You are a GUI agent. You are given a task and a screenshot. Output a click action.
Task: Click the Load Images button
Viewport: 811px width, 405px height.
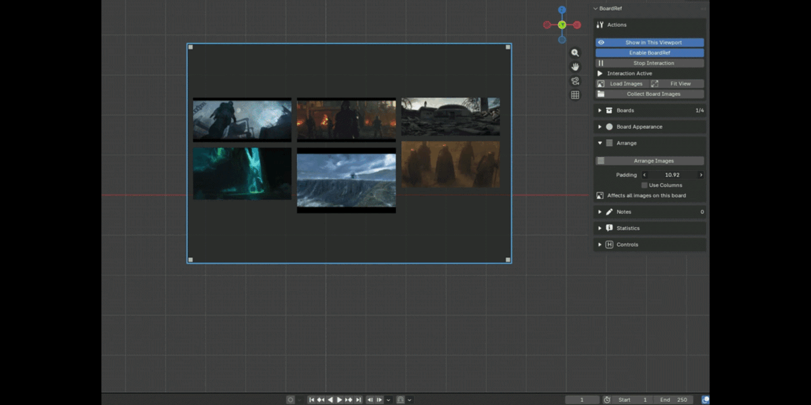tap(622, 84)
